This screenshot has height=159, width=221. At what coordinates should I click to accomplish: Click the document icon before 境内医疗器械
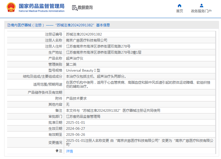[x=9, y=25]
